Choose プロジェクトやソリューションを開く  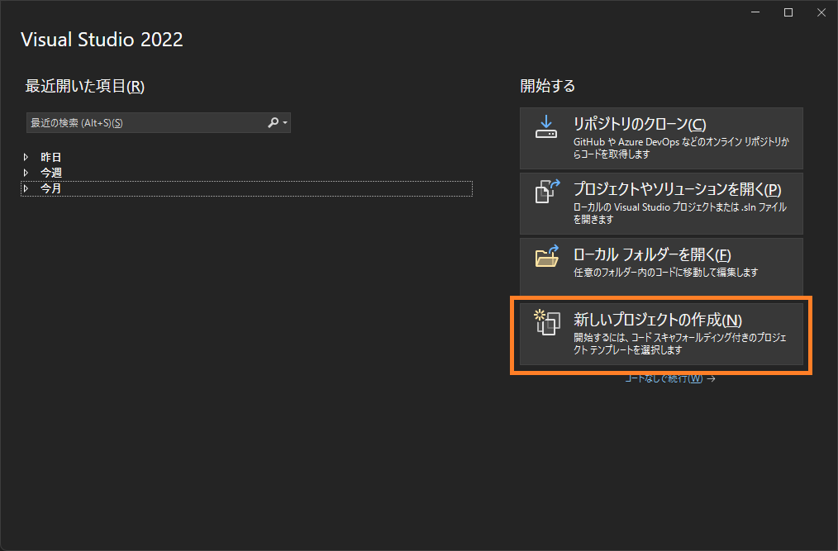coord(661,203)
